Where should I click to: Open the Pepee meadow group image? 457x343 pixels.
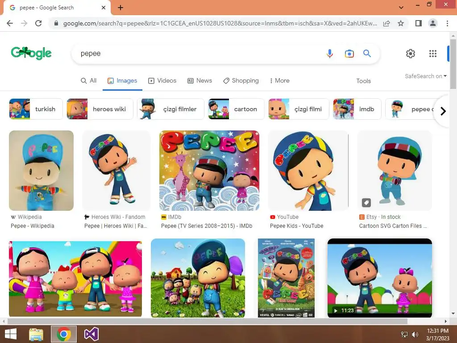click(198, 278)
